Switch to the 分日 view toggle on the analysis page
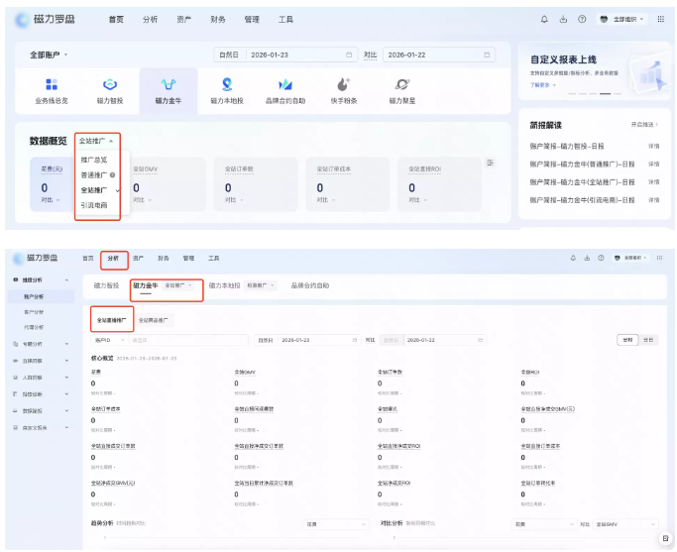The height and width of the screenshot is (552, 677). click(x=648, y=340)
